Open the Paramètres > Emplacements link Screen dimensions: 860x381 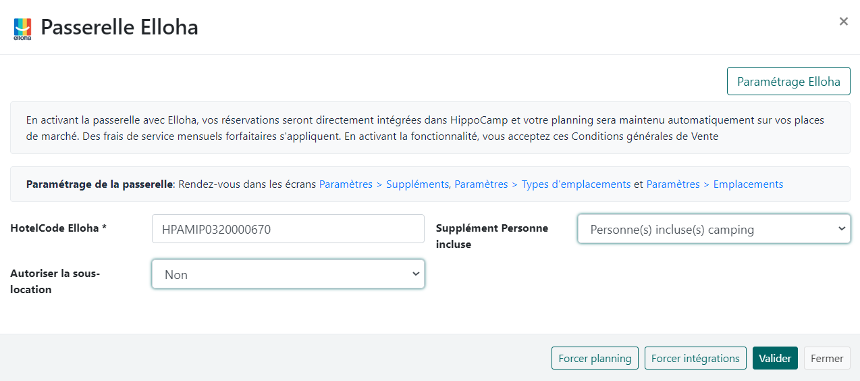click(x=714, y=184)
